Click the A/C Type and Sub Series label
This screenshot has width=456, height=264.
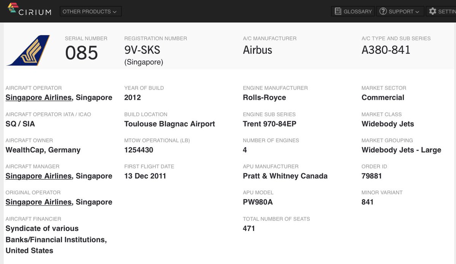[396, 38]
